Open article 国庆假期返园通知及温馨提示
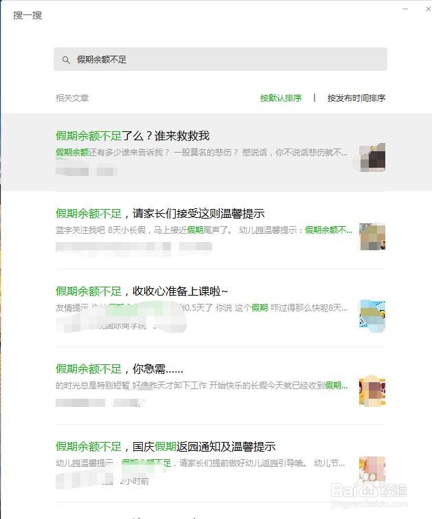This screenshot has height=519, width=432. tap(166, 447)
